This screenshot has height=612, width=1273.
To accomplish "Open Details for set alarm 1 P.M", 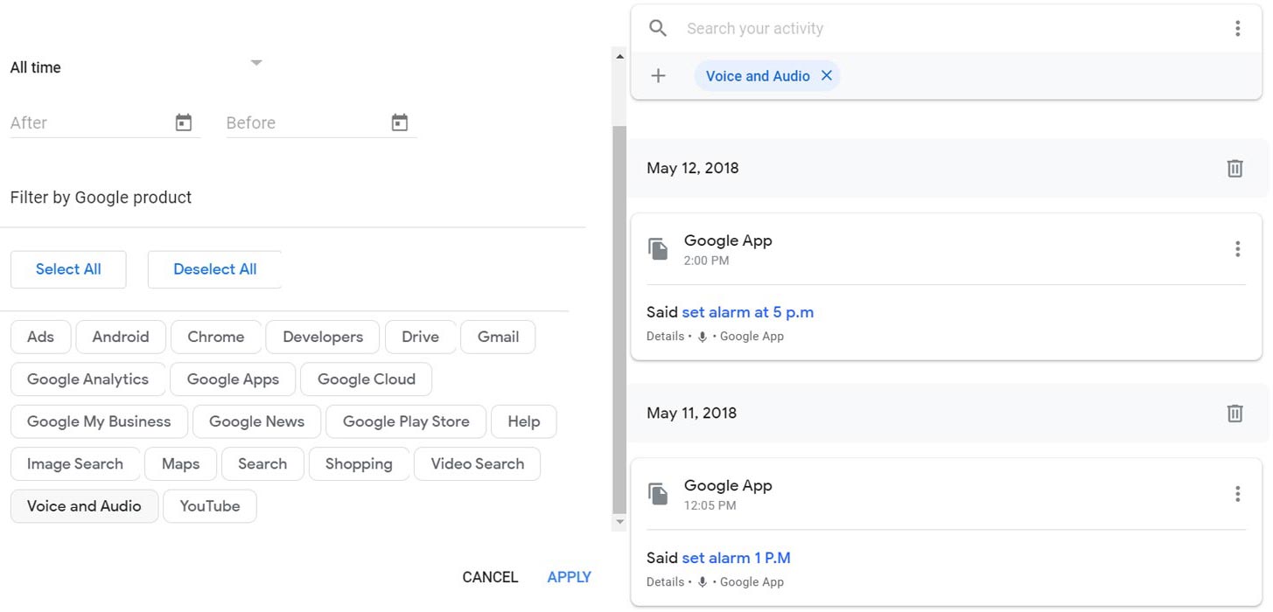I will [665, 582].
